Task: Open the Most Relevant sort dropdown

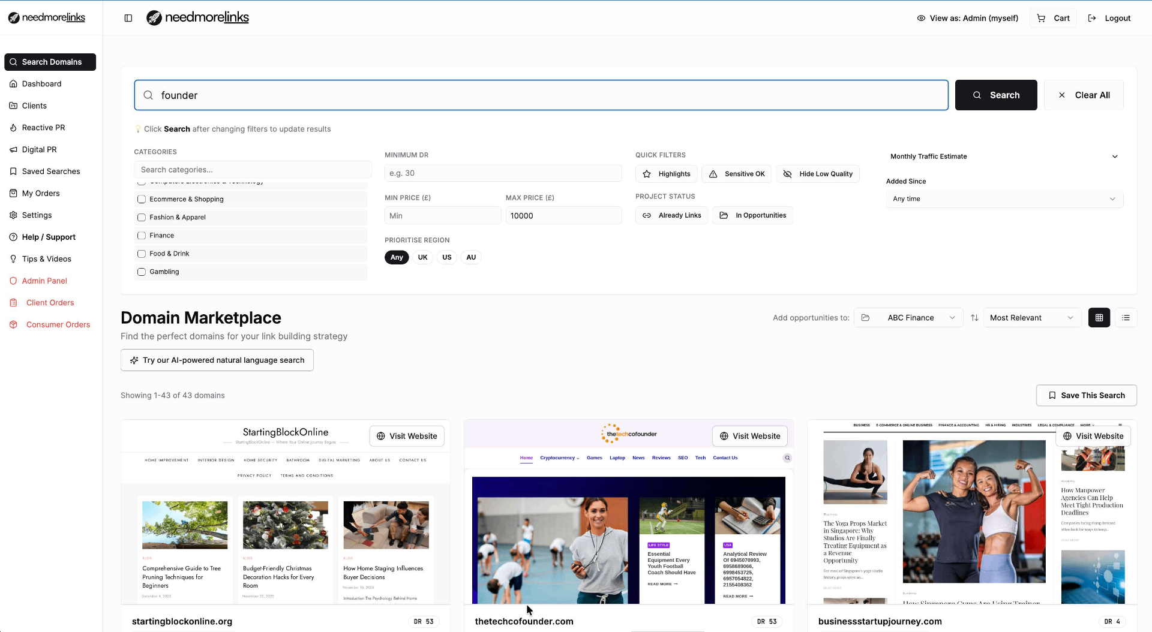Action: click(x=1032, y=318)
